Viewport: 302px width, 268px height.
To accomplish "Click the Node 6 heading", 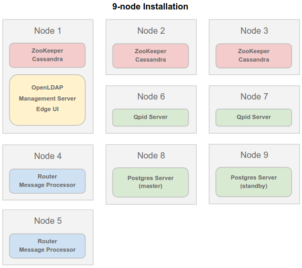I will [x=151, y=96].
